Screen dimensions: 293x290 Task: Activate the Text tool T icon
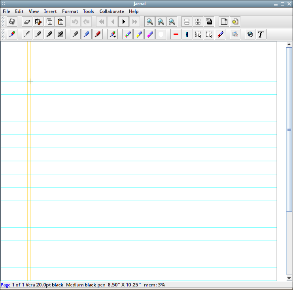(x=261, y=34)
